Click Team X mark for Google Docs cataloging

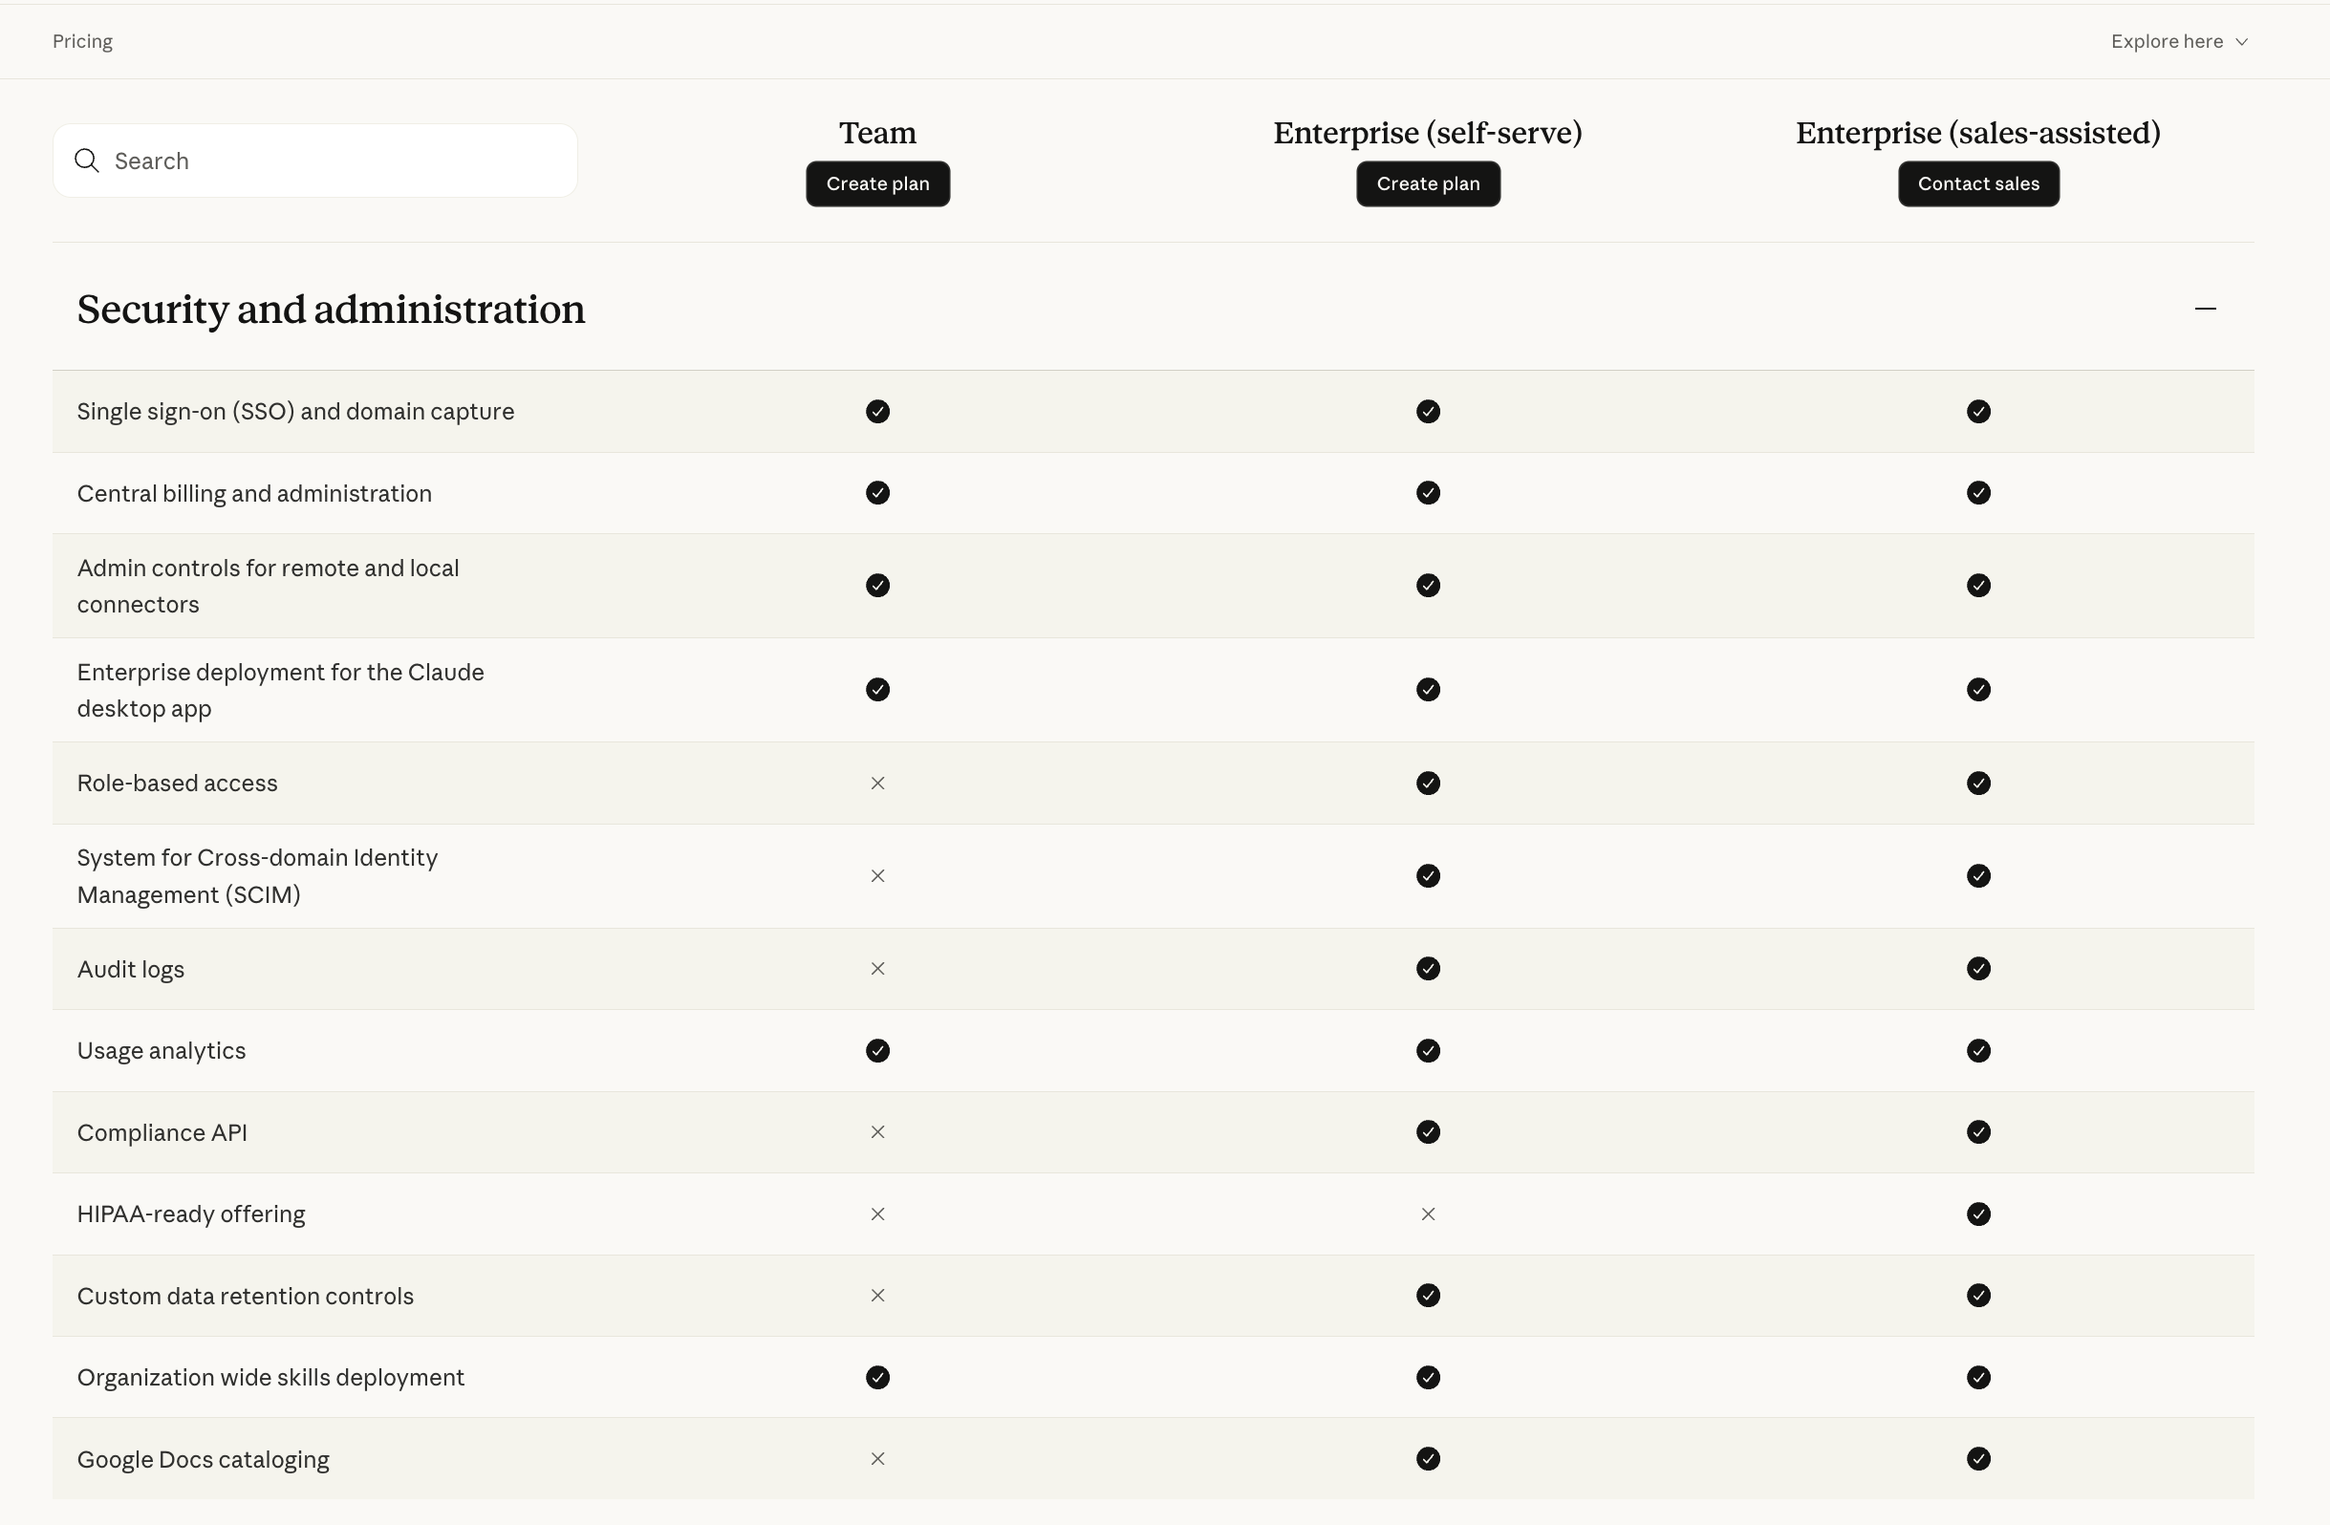pyautogui.click(x=877, y=1458)
